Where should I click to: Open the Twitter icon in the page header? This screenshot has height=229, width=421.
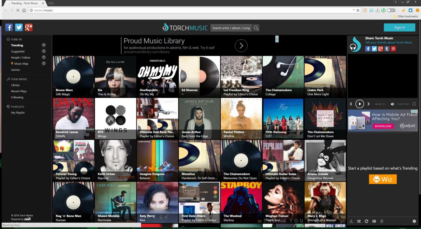pos(19,27)
